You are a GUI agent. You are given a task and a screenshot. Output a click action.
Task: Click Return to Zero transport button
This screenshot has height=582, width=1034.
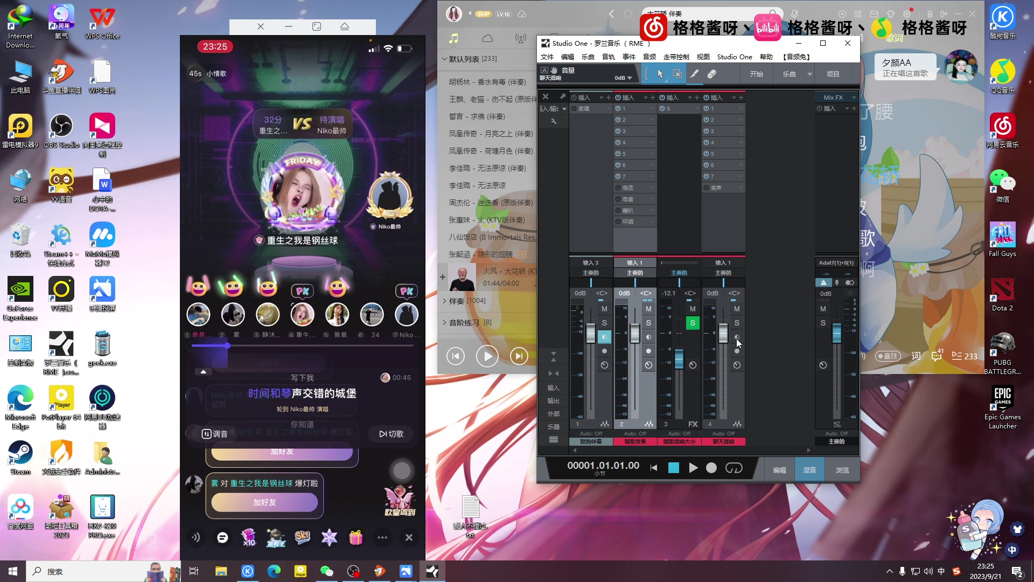654,468
